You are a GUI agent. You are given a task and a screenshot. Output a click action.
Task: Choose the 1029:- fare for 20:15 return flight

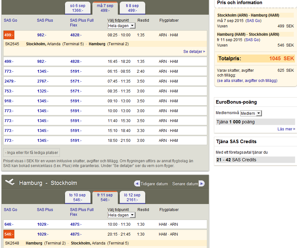(43, 234)
